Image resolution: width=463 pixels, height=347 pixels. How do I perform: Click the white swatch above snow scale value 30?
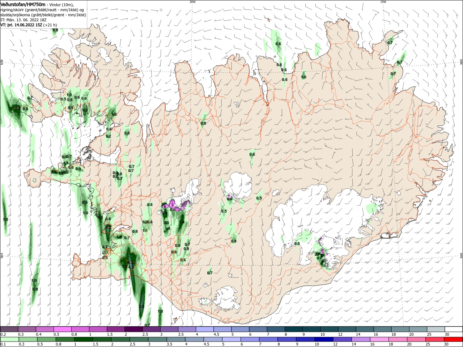[x=454, y=329]
